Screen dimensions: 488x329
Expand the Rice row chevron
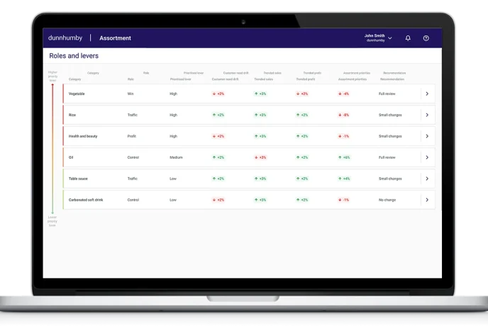tap(426, 115)
